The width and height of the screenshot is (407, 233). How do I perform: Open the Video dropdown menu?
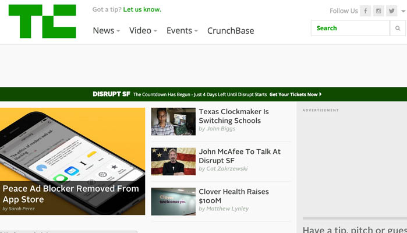click(x=143, y=31)
